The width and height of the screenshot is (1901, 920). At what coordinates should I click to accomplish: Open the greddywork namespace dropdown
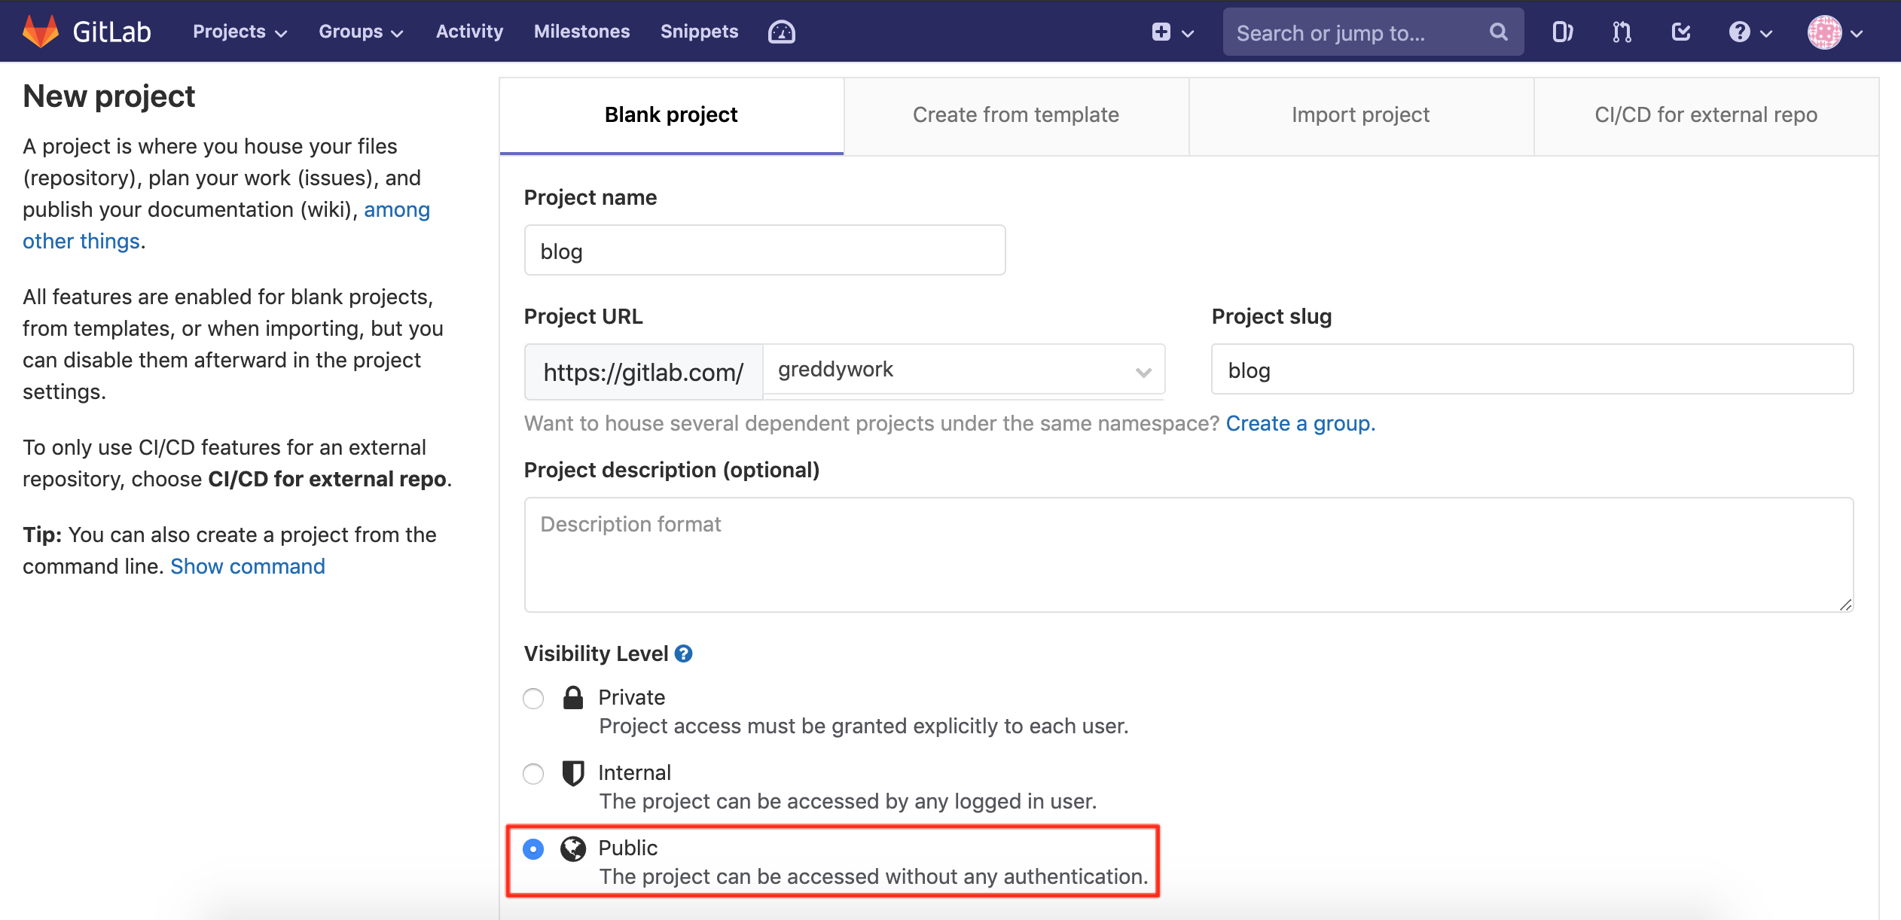tap(963, 370)
